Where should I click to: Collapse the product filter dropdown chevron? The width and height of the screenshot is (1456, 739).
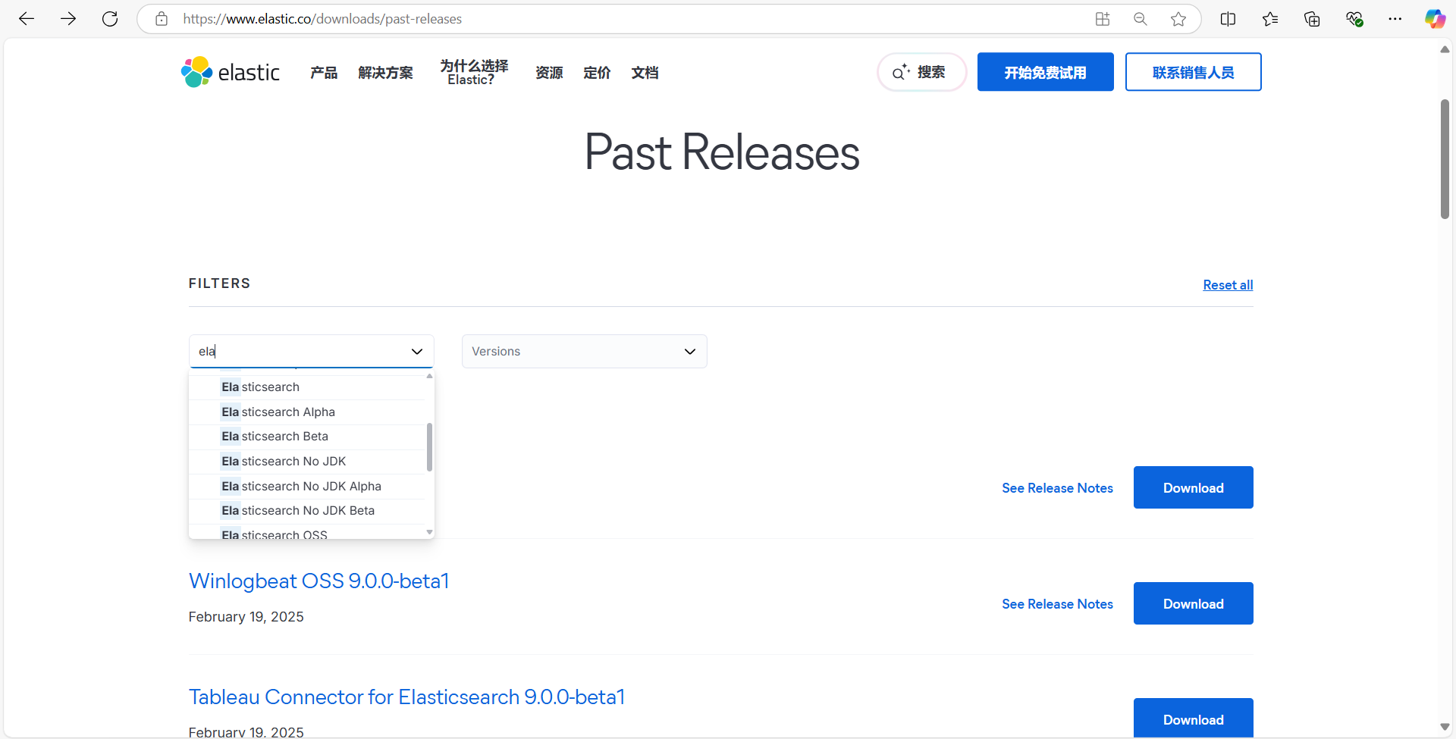pos(417,352)
